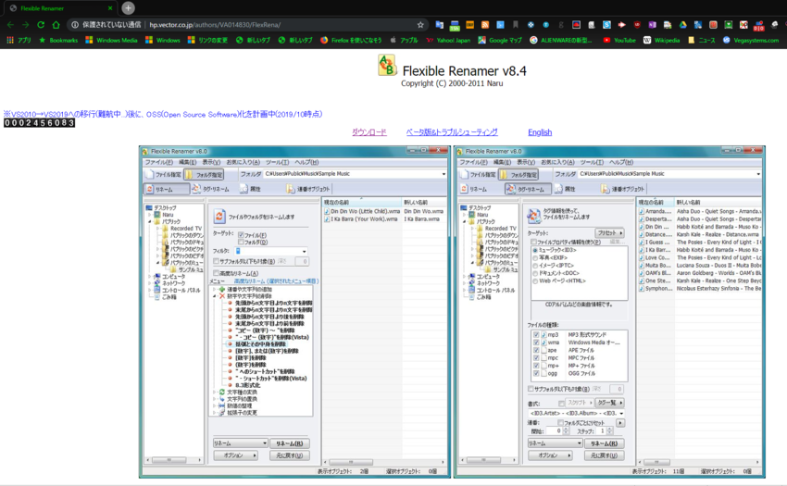Open a new browser tab with plus
Viewport: 787px width, 486px height.
(128, 8)
